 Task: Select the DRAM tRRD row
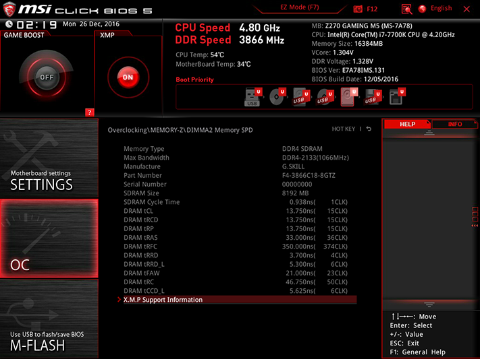(237, 255)
